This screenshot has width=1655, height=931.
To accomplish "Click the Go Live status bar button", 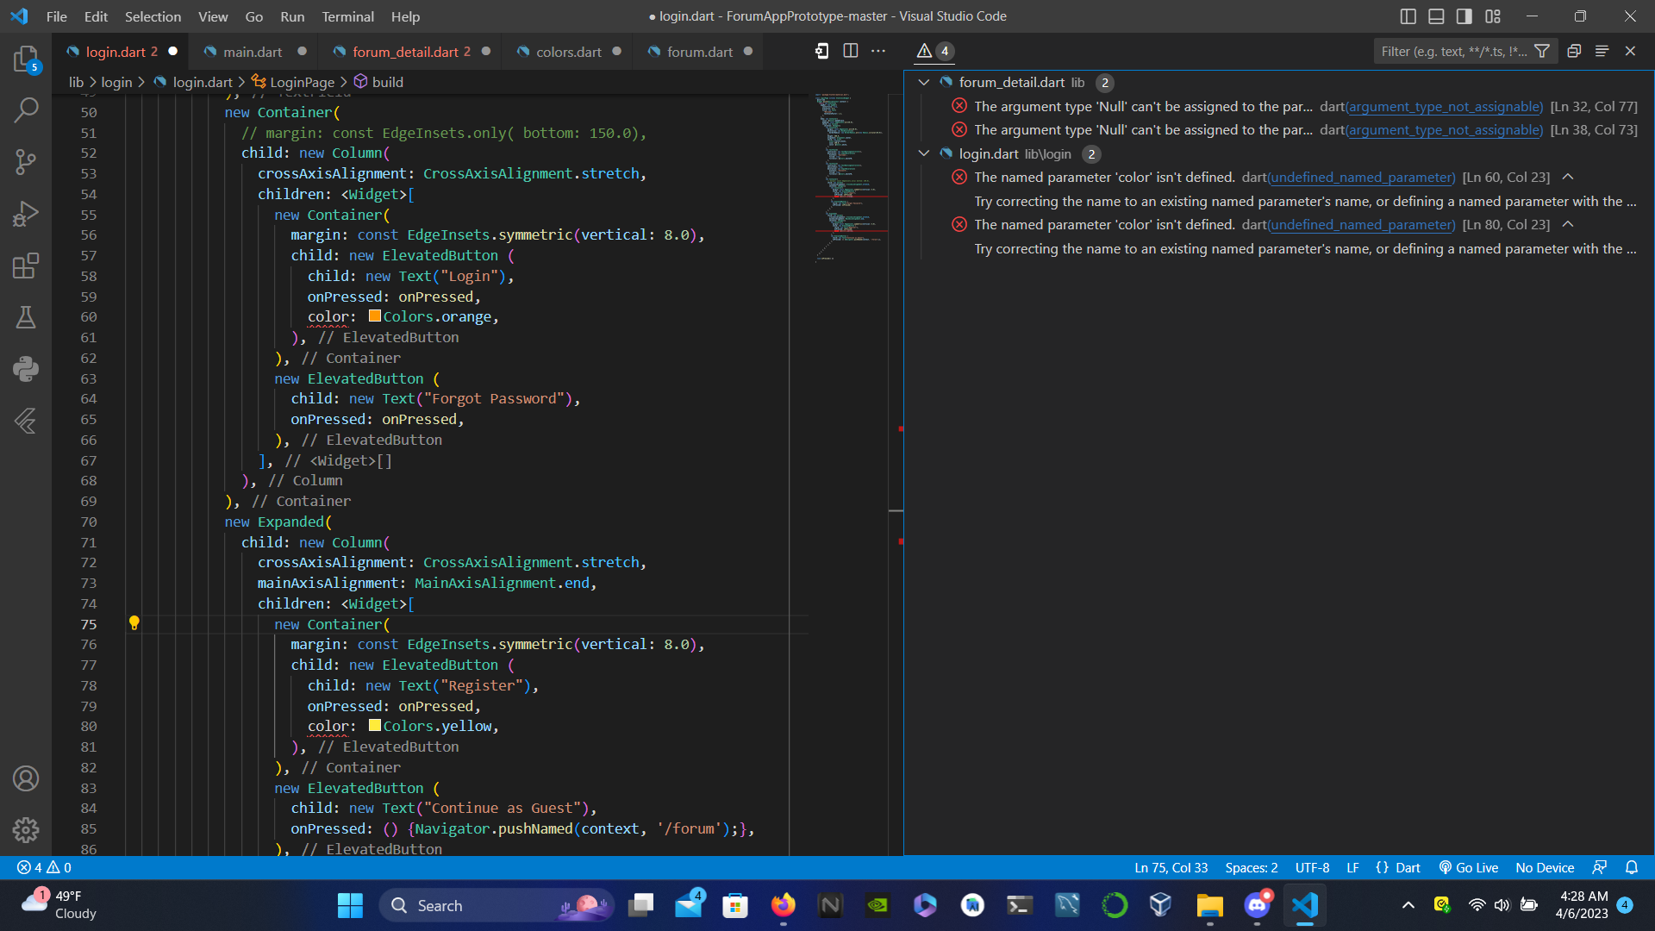I will tap(1468, 867).
